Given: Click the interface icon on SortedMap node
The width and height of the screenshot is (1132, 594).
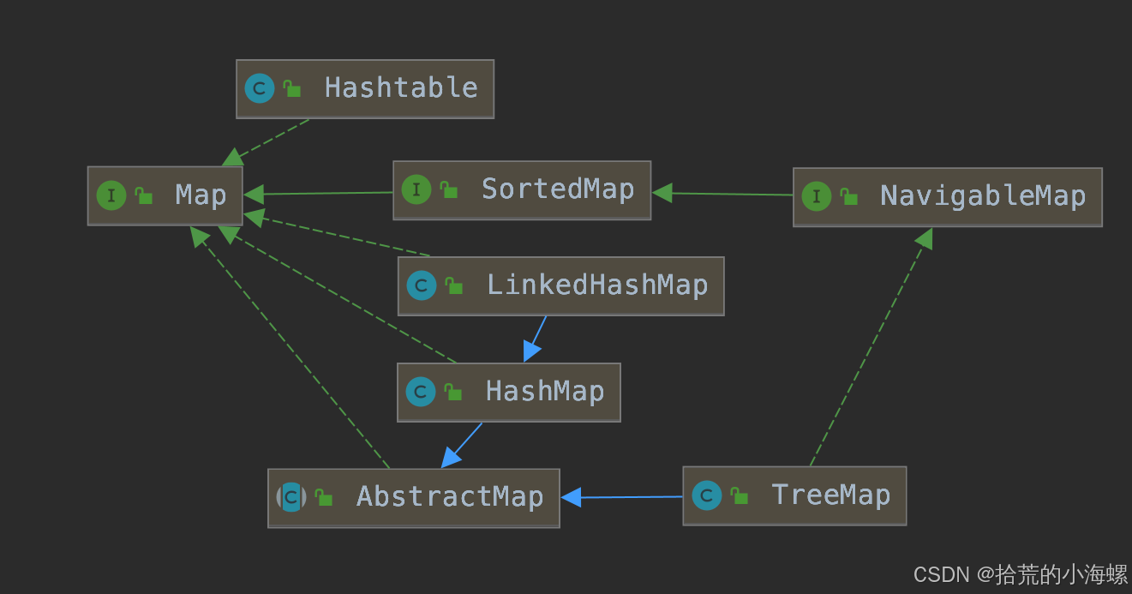Looking at the screenshot, I should click(416, 189).
